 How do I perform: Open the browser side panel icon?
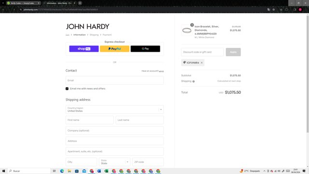tap(295, 10)
